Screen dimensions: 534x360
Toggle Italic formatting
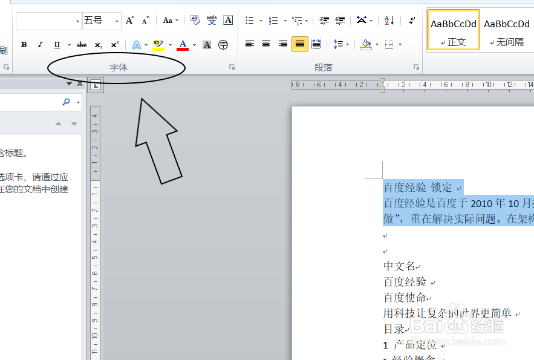tap(40, 45)
